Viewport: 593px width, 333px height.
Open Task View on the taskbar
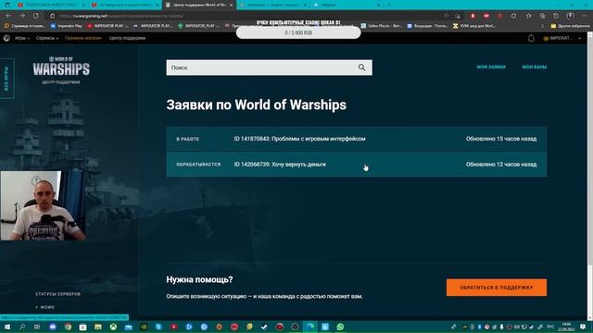pos(37,327)
